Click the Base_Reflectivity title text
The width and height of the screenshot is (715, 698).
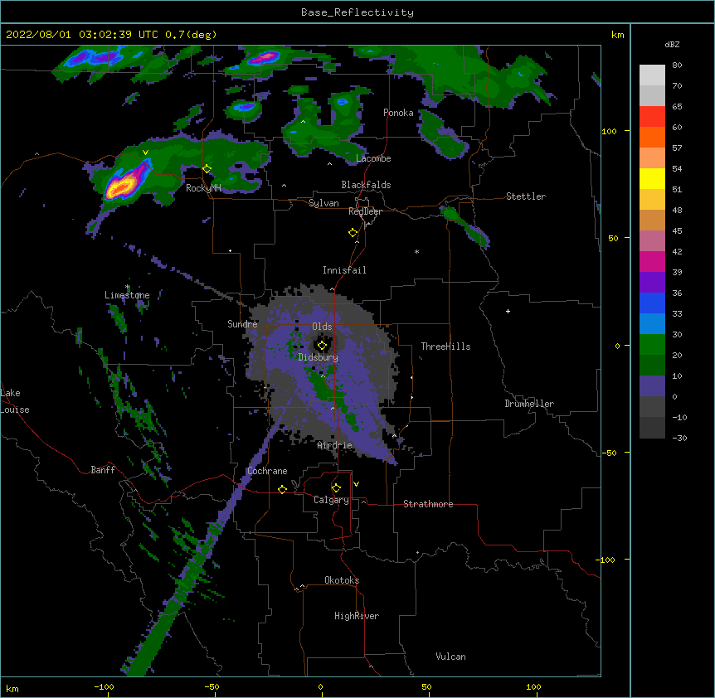coord(357,12)
